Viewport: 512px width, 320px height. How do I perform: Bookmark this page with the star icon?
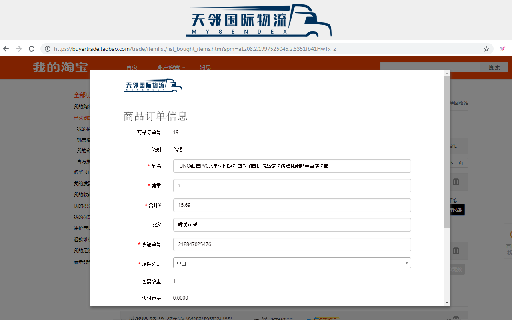(x=486, y=49)
